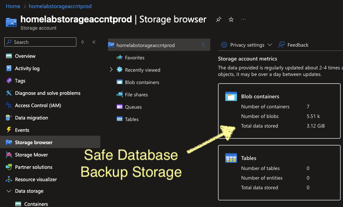Click the Storage account metrics heading
This screenshot has height=207, width=343.
247,59
